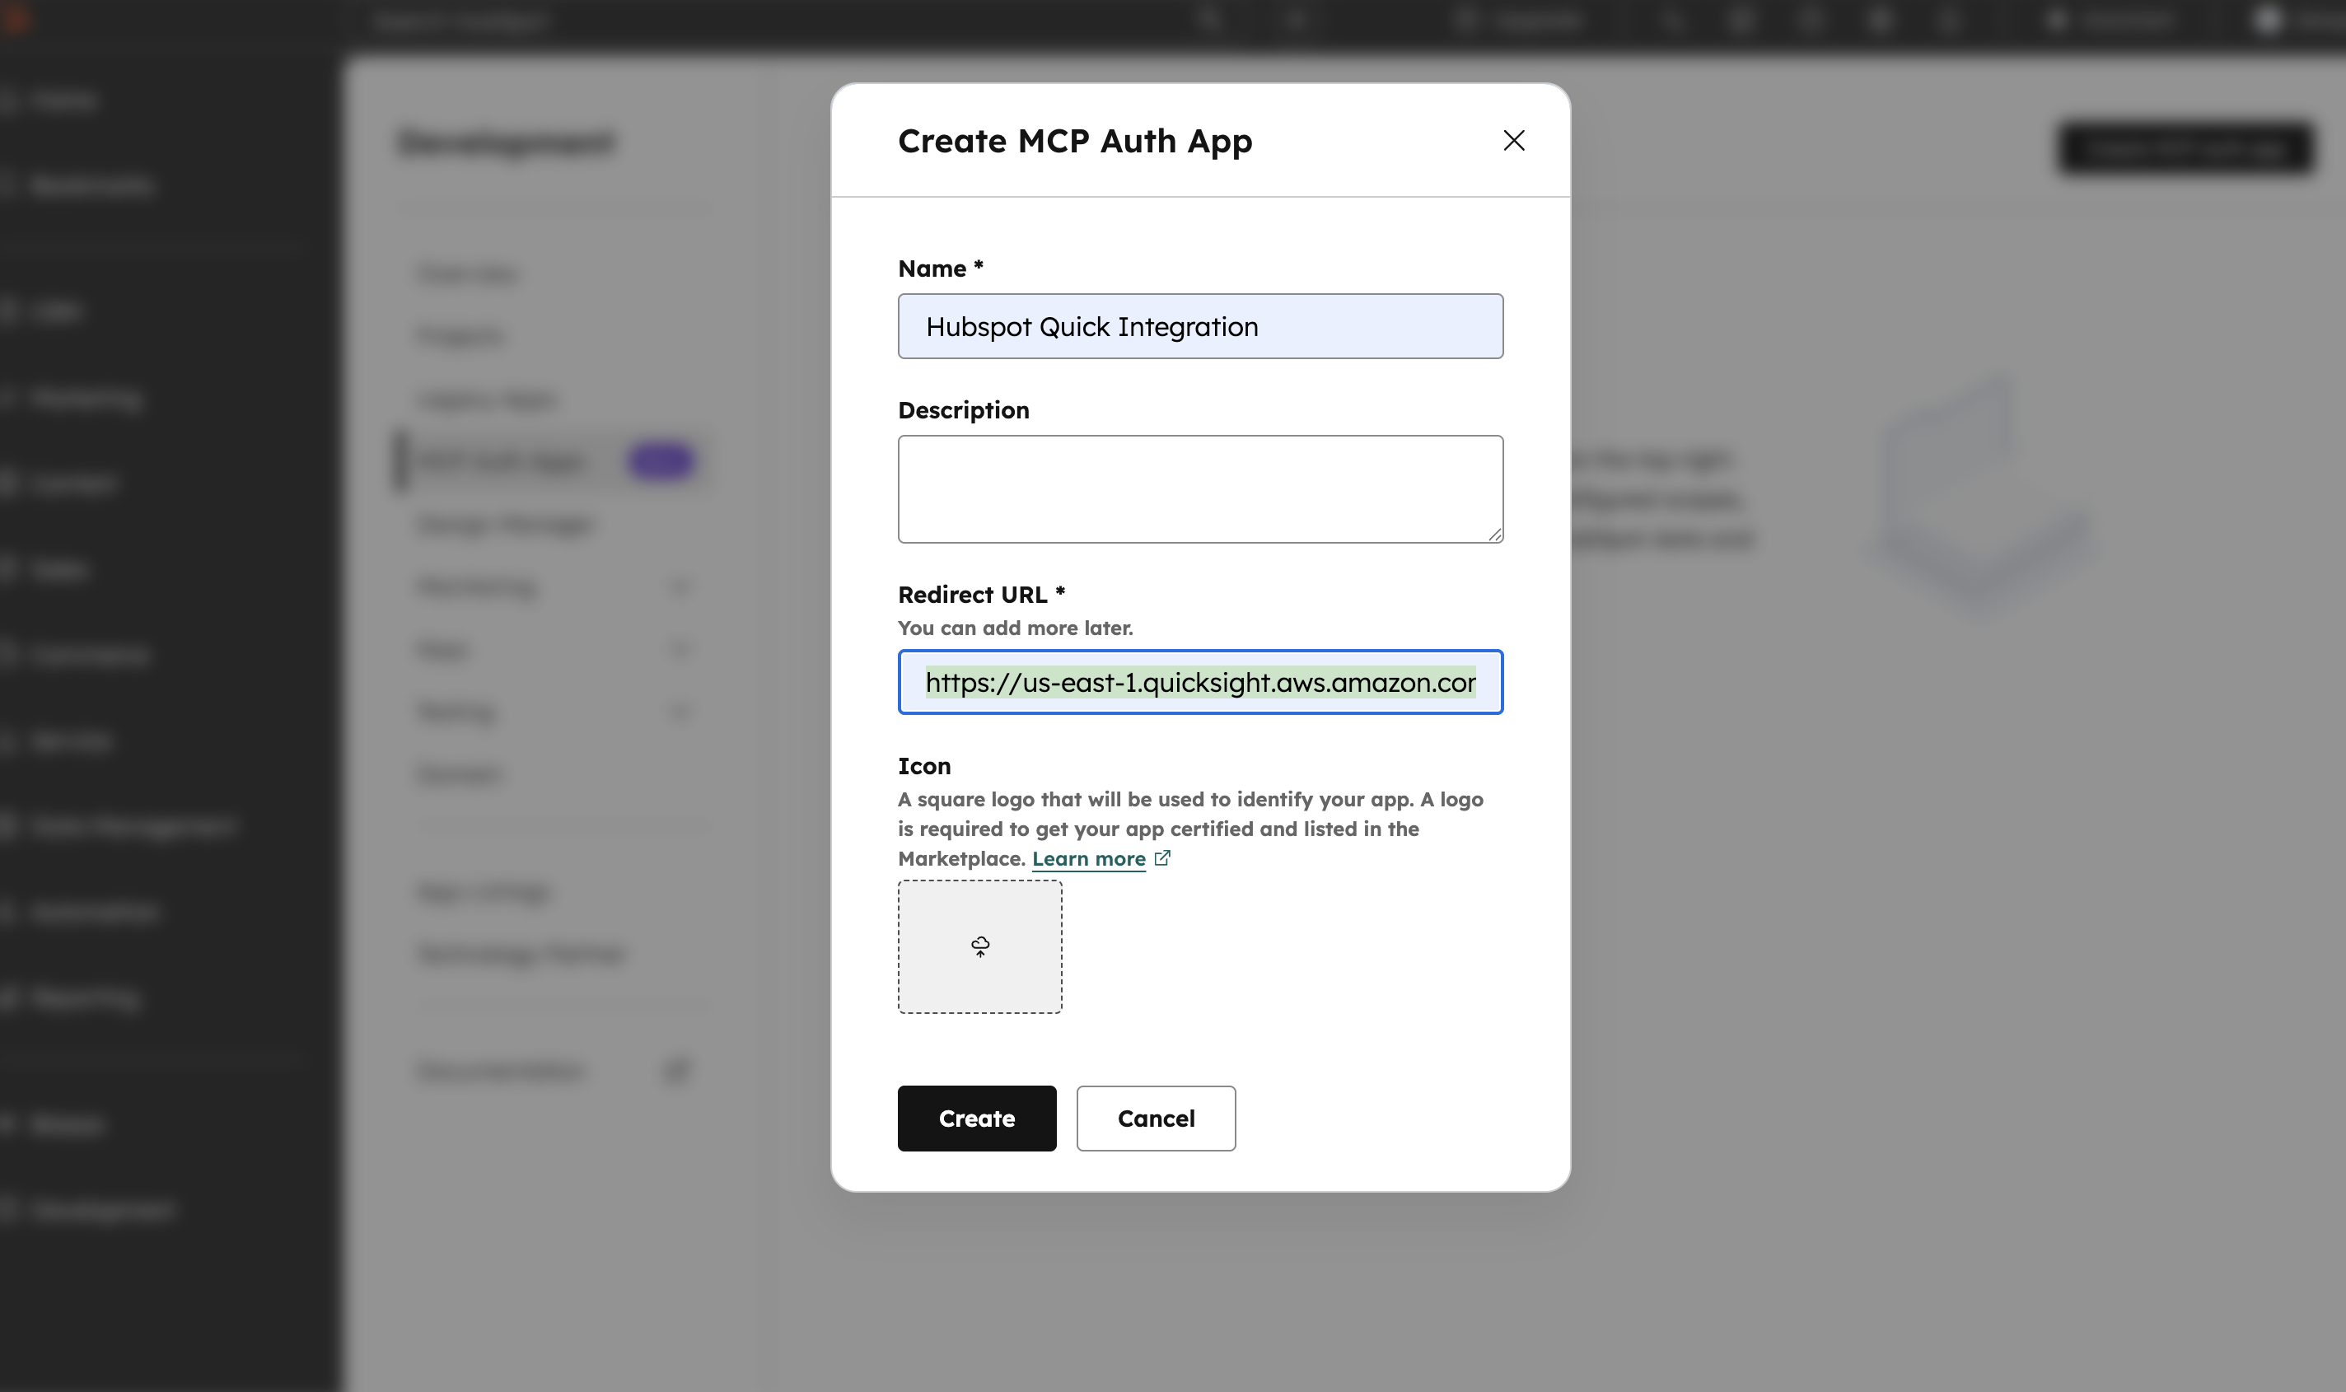Select the Redirect URL input field
The image size is (2346, 1392).
pyautogui.click(x=1199, y=682)
